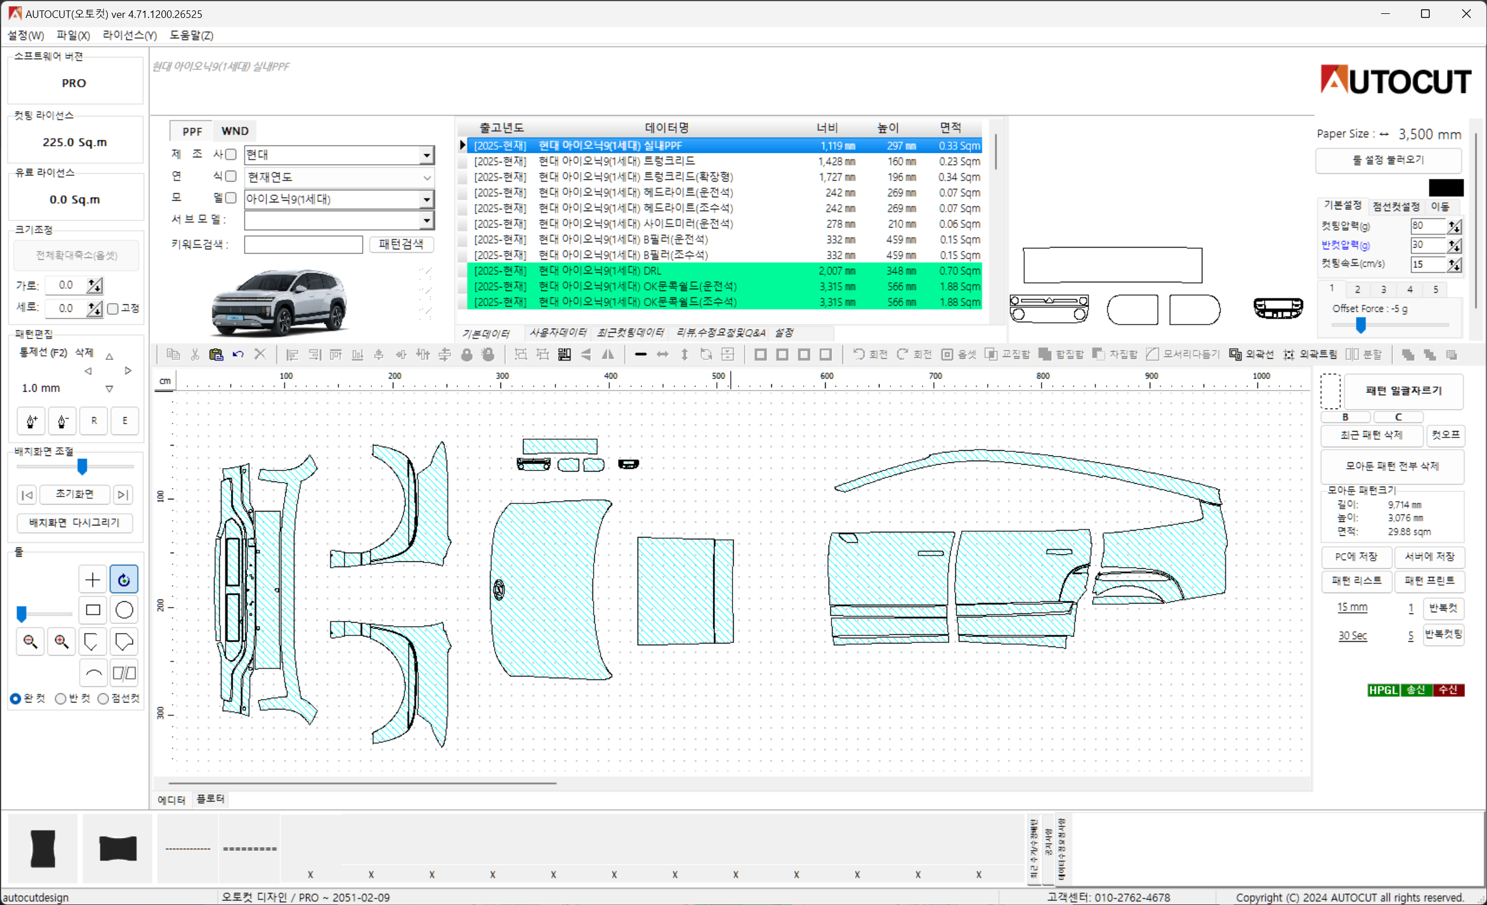Open the 서브모델 dropdown
This screenshot has width=1487, height=905.
(426, 220)
